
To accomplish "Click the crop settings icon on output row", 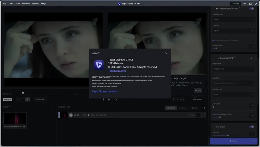I will (x=78, y=115).
